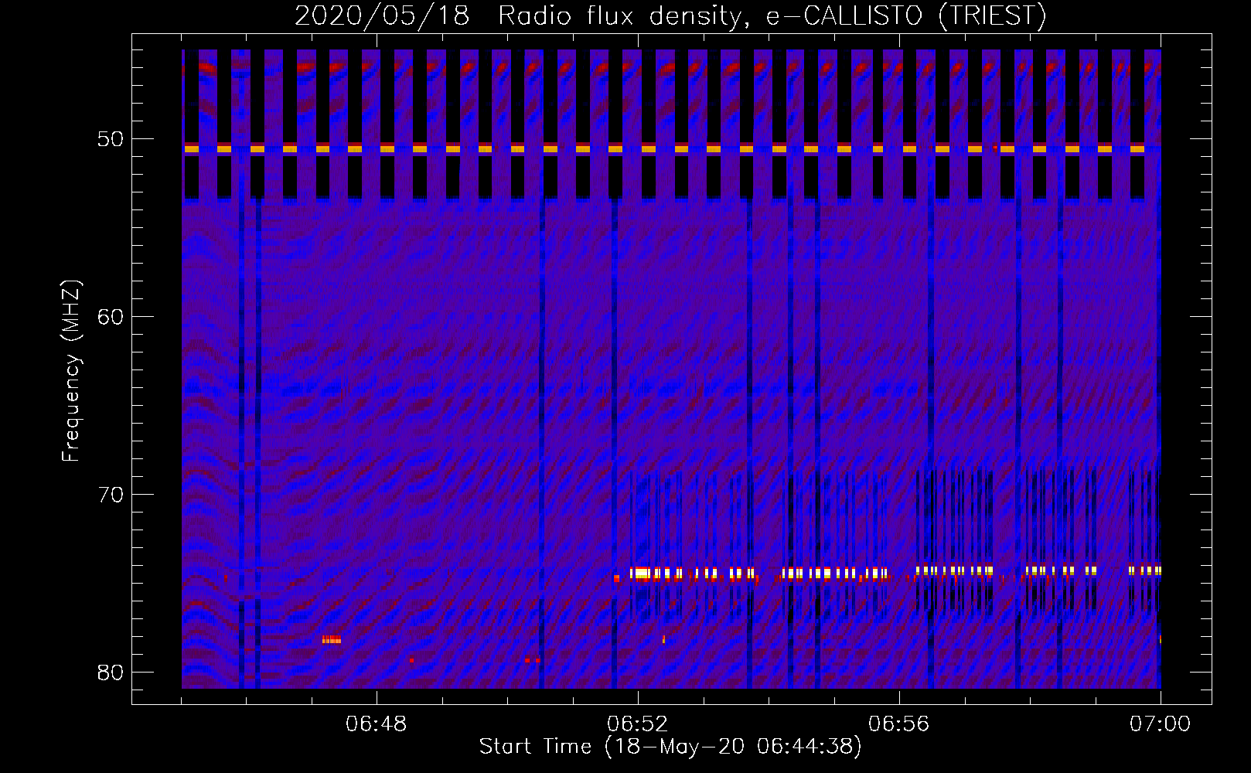Click the pair of red dots near 06:50 at 79 MHz
The image size is (1251, 773).
532,660
